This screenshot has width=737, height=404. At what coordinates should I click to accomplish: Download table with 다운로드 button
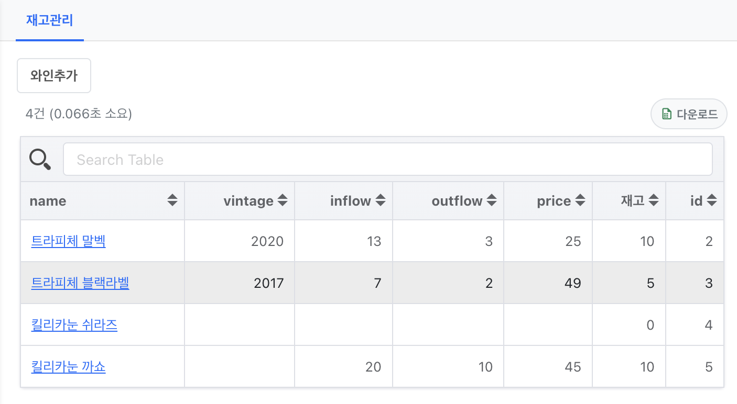[689, 114]
